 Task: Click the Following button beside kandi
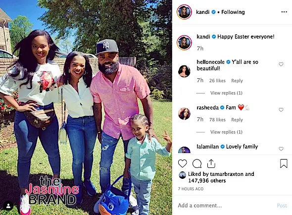[233, 12]
